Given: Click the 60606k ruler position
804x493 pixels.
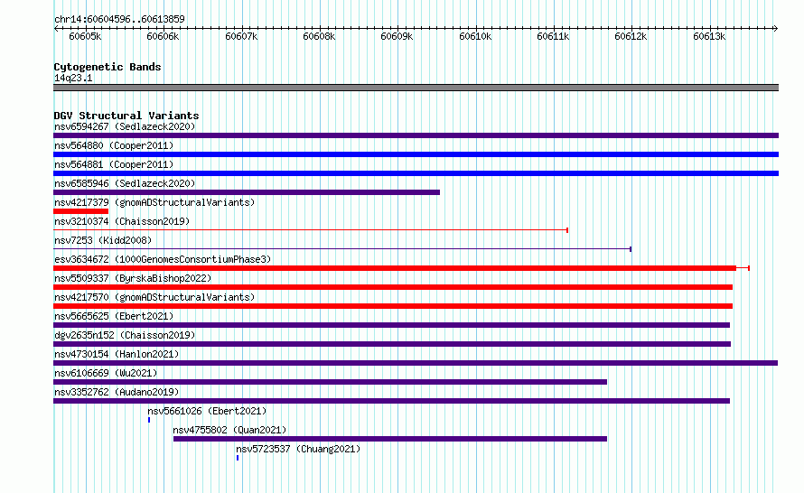Looking at the screenshot, I should (163, 36).
